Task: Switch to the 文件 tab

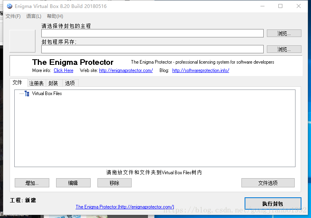Action: coord(17,82)
